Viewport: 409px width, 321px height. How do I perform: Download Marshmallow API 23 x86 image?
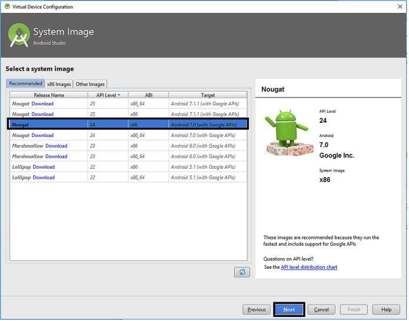click(x=56, y=146)
